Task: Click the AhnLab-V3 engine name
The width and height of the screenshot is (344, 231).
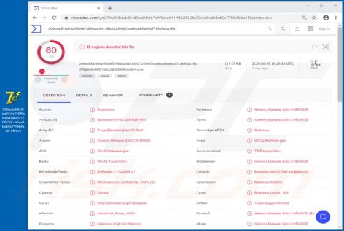Action: click(48, 120)
